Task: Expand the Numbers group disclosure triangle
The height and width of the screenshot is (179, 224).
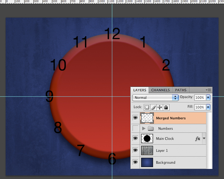Action: pos(144,128)
